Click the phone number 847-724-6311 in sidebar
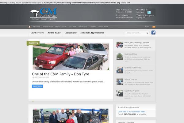The width and height of the screenshot is (184, 123). (x=130, y=114)
